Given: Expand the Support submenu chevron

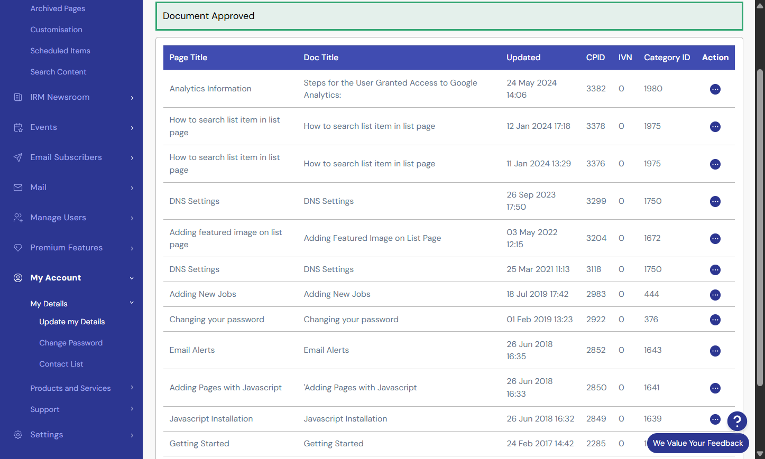Looking at the screenshot, I should pyautogui.click(x=132, y=409).
